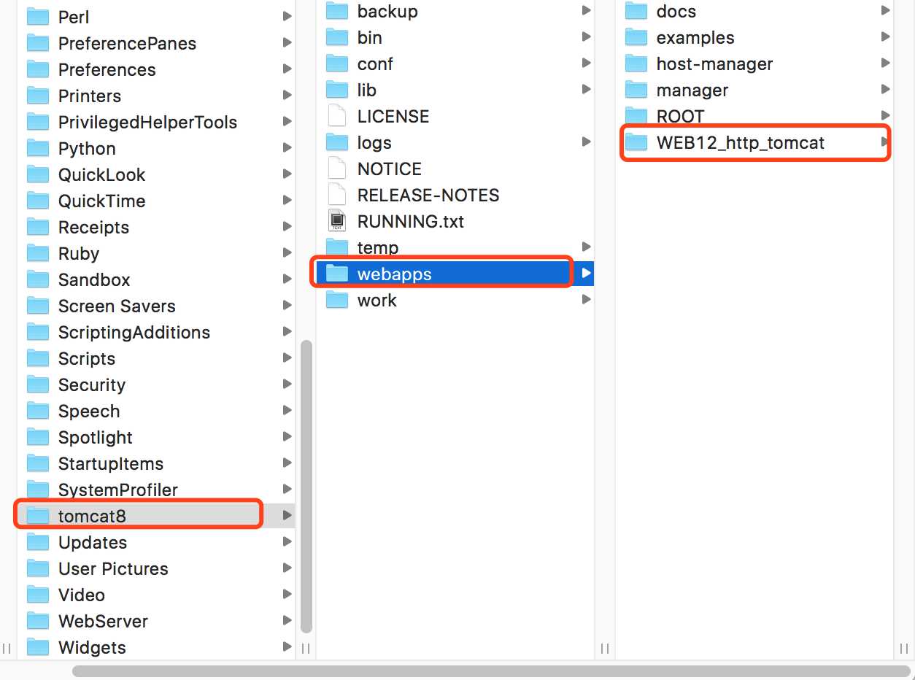Select the bin folder icon

[337, 37]
